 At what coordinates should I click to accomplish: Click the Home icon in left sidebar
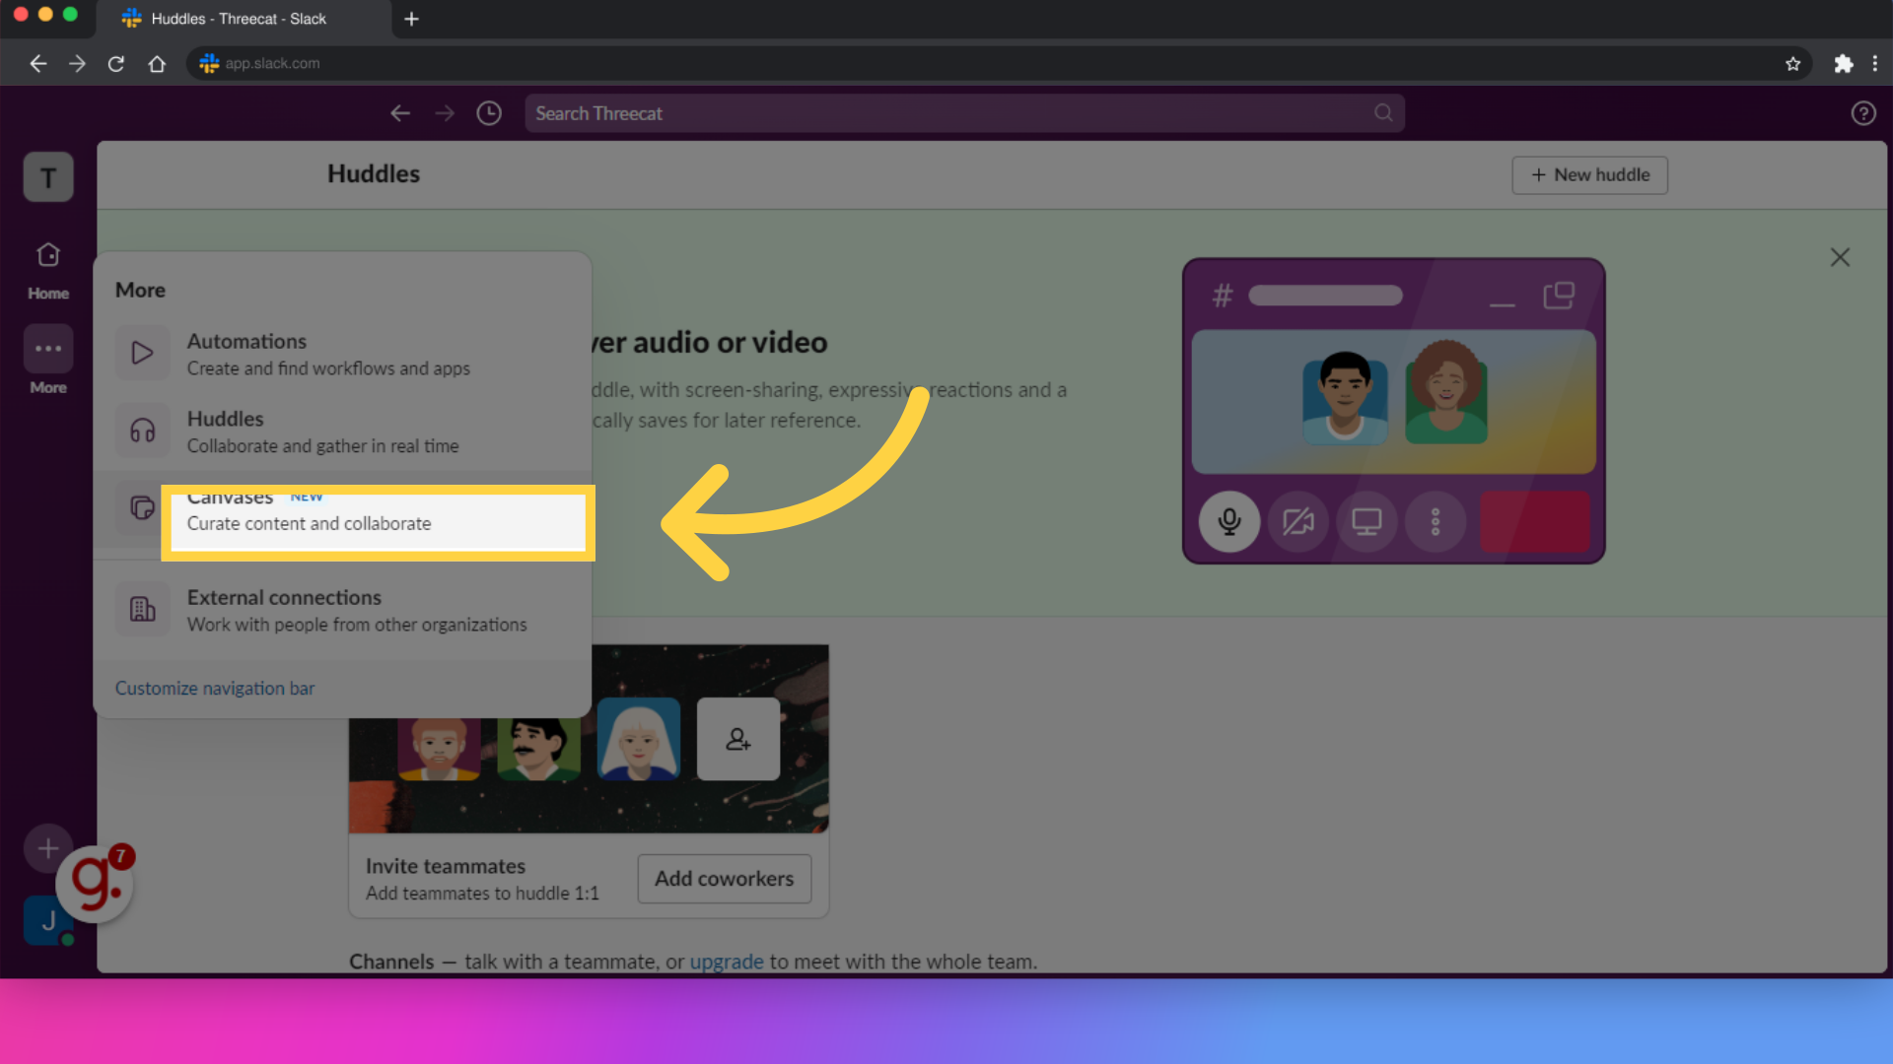coord(48,256)
